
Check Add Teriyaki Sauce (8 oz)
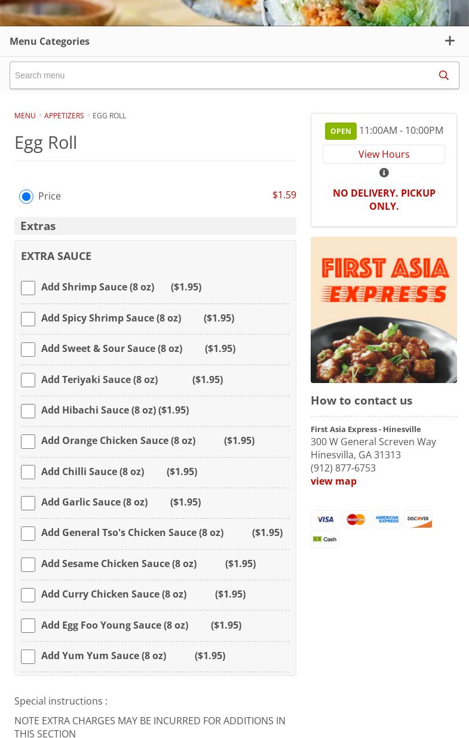click(x=28, y=380)
